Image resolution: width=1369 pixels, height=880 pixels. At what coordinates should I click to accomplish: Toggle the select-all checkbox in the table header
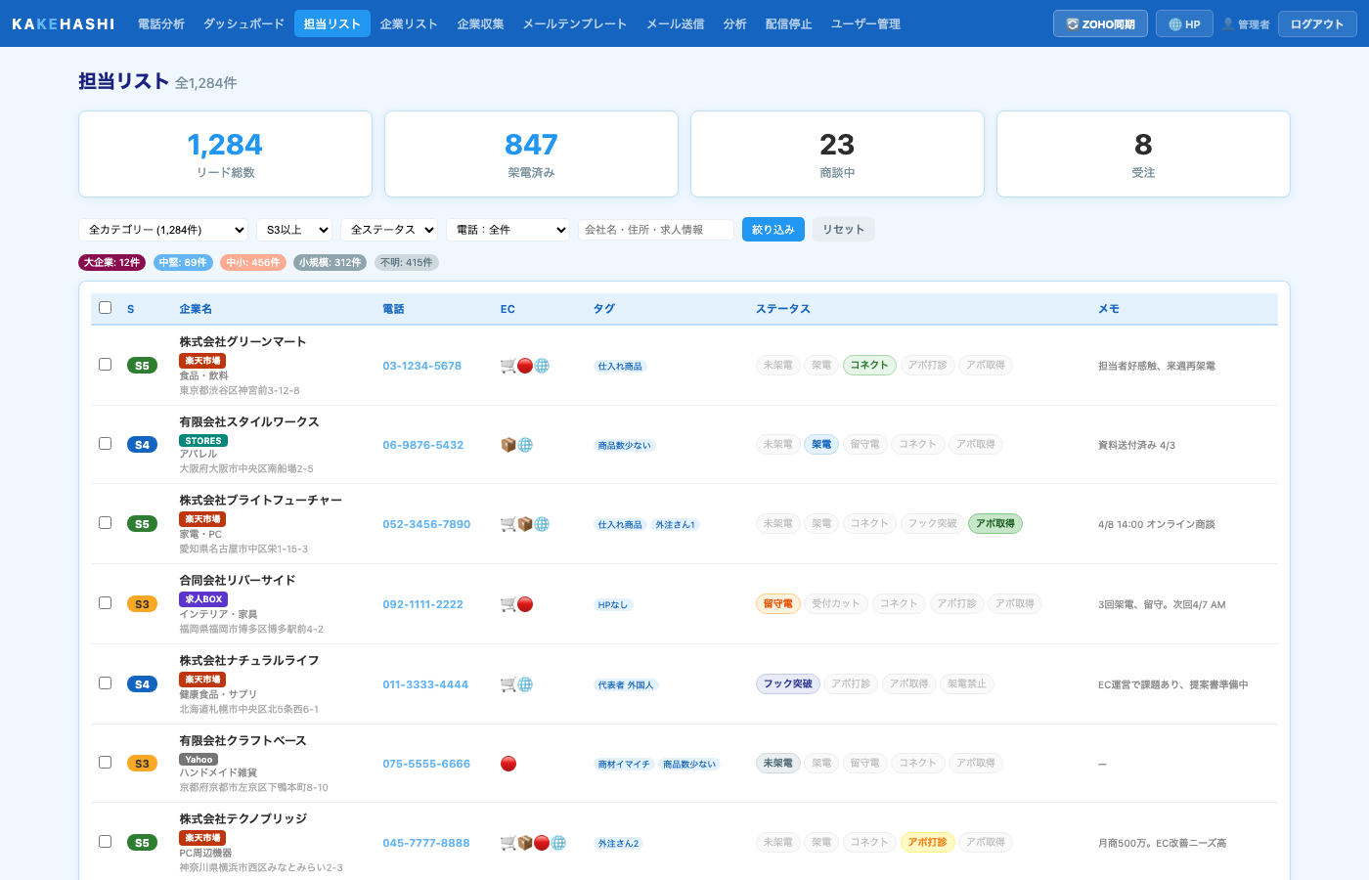tap(105, 307)
